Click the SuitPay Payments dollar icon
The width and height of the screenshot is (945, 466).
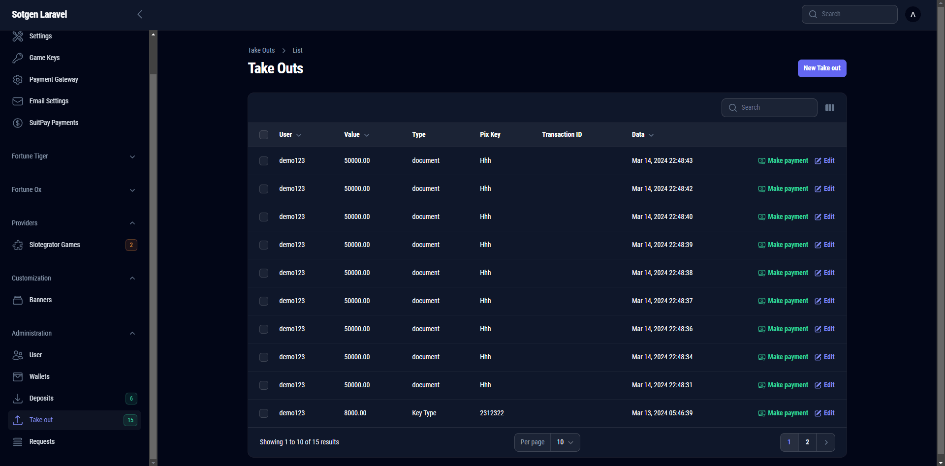(x=18, y=123)
